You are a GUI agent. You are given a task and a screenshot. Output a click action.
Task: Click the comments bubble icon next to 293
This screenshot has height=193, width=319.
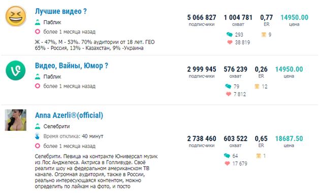[x=230, y=35]
